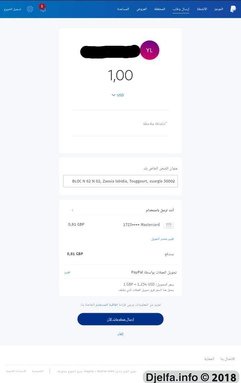
Task: Click the PayPal logo icon
Action: click(x=233, y=9)
